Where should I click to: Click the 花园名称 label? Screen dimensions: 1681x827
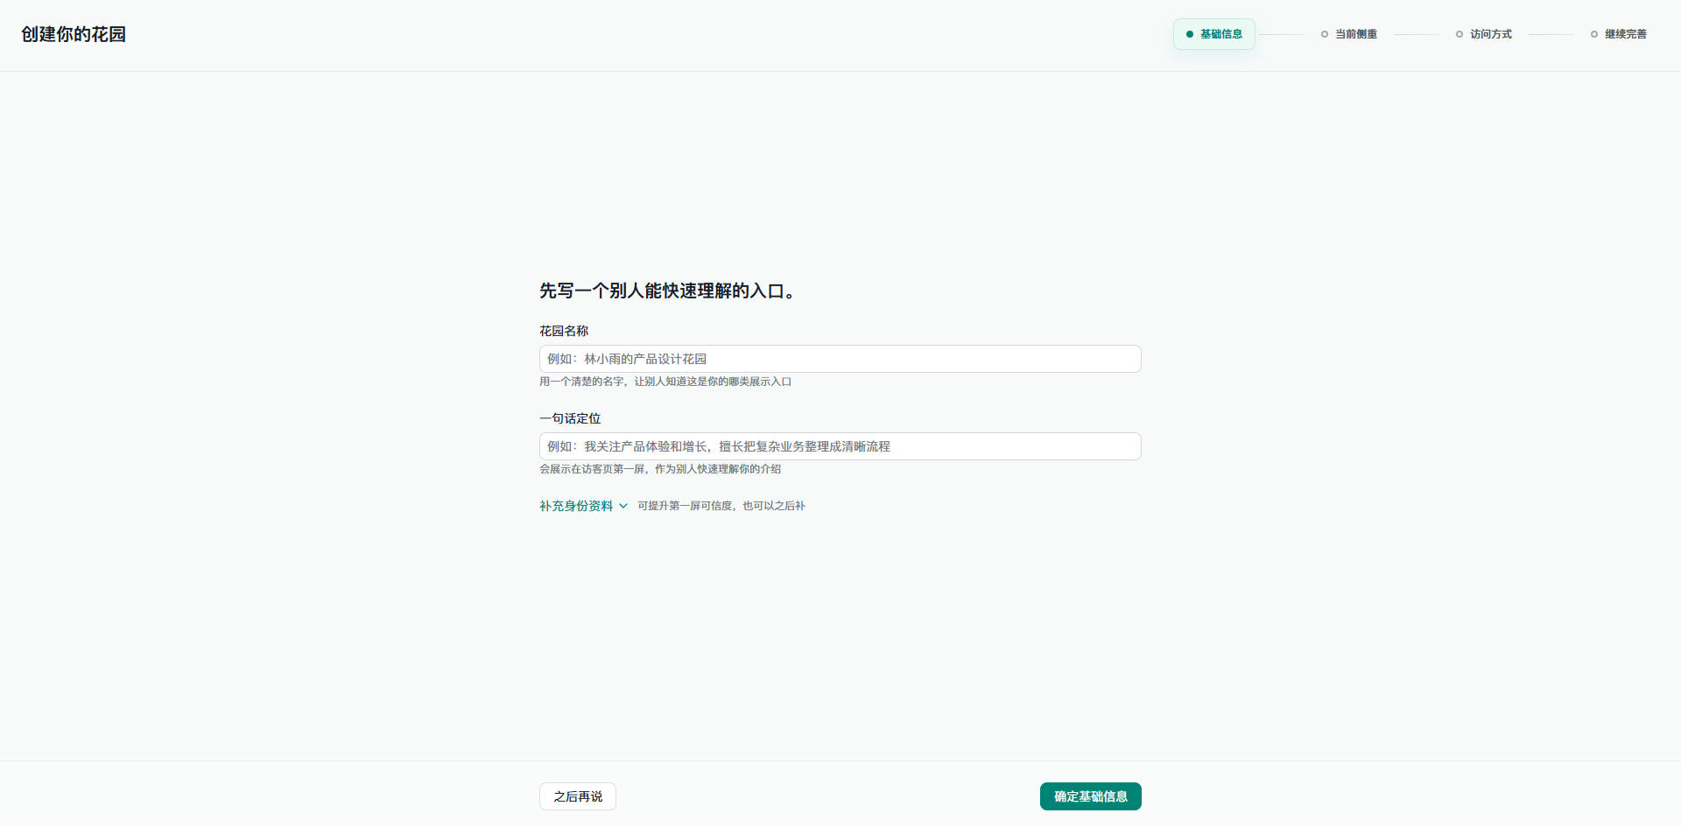pyautogui.click(x=564, y=331)
